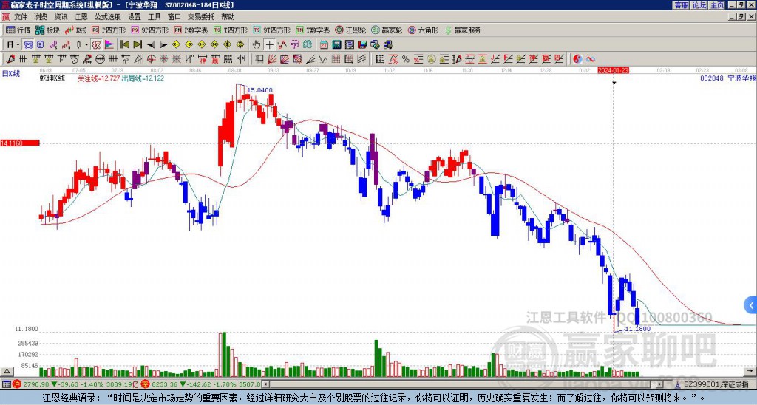Jump to last bar icon

(138, 45)
